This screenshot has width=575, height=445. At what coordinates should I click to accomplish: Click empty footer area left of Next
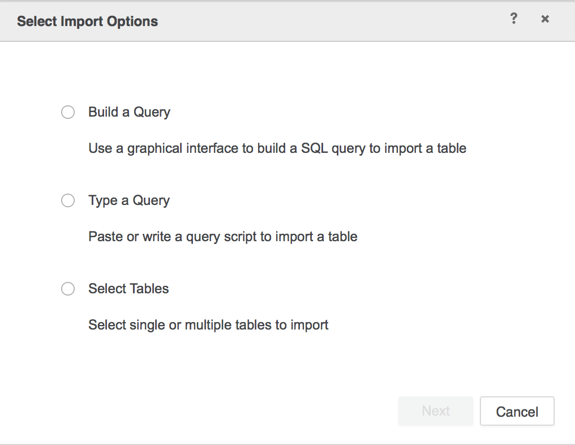[x=198, y=411]
